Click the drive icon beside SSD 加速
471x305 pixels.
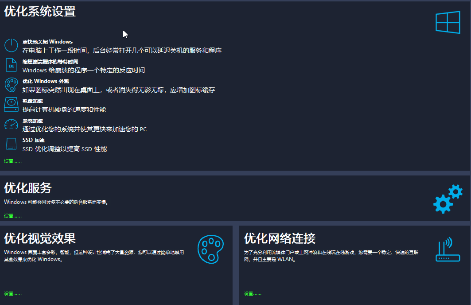(x=11, y=144)
